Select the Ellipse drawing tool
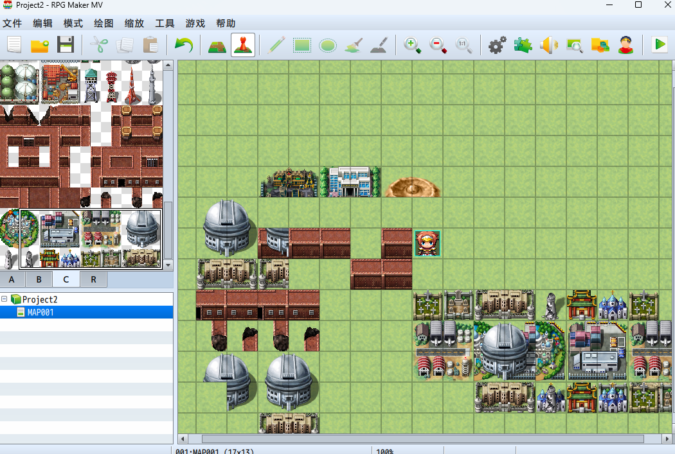The width and height of the screenshot is (675, 454). tap(328, 45)
